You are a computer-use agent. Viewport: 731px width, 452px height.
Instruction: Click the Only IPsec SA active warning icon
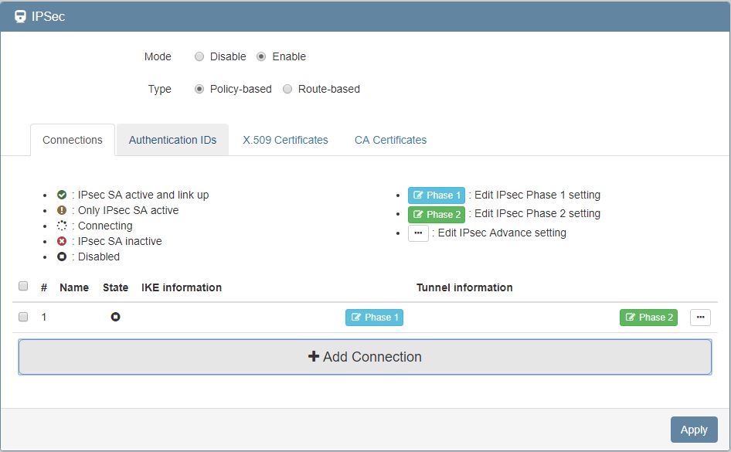(62, 210)
